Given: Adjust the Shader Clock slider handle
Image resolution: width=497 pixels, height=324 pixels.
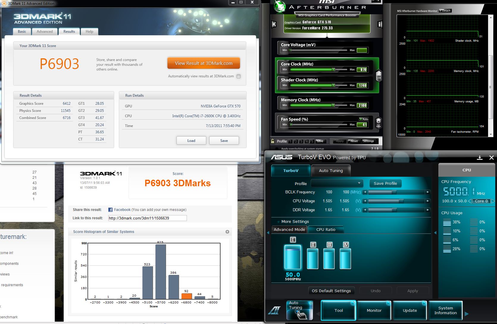Looking at the screenshot, I should click(x=334, y=85).
